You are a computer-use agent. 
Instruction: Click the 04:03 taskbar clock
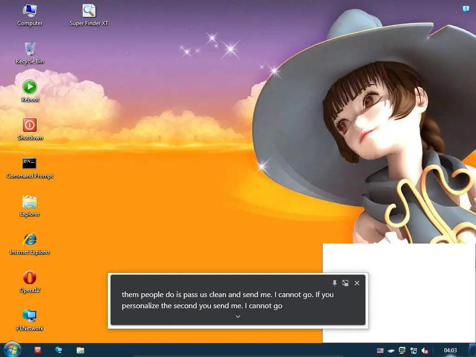point(450,350)
